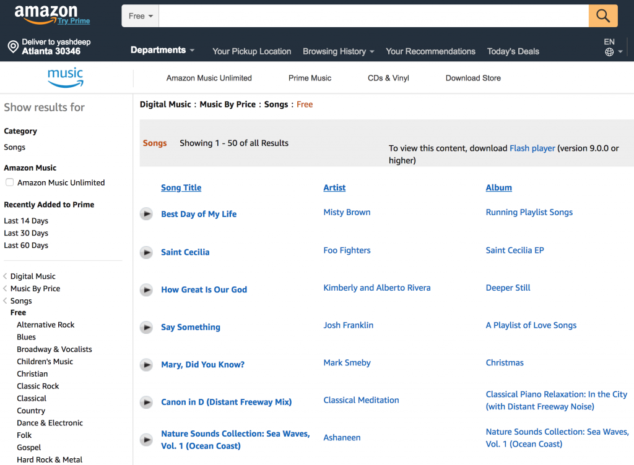Image resolution: width=634 pixels, height=465 pixels.
Task: Click Deliver to yashdeep Atlanta 30346
Action: point(50,47)
